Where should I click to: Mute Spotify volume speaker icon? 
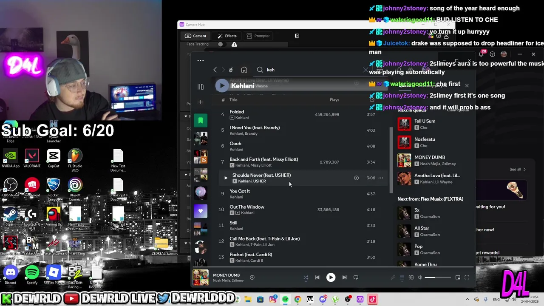420,278
